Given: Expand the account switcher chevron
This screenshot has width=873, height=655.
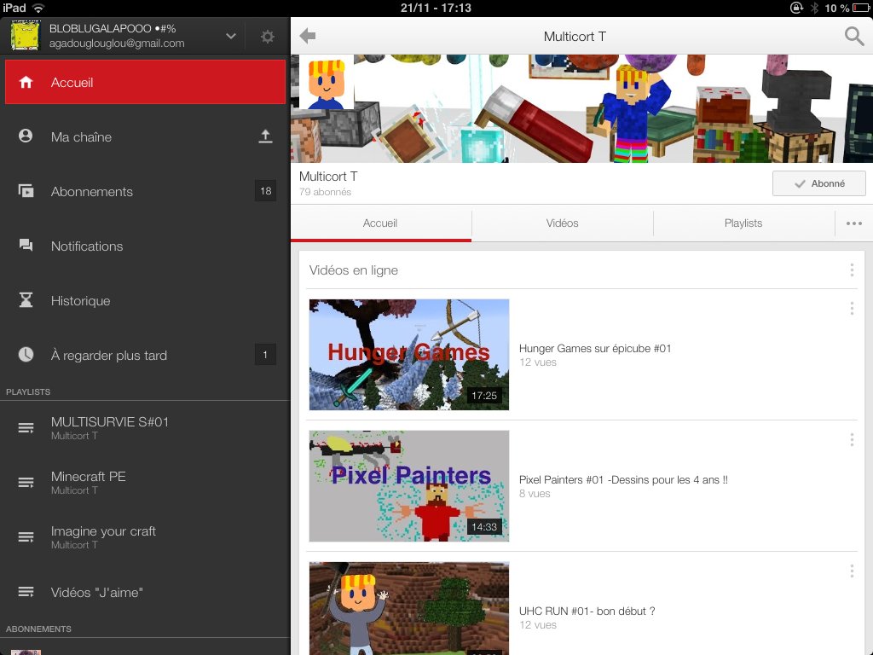Looking at the screenshot, I should 230,36.
